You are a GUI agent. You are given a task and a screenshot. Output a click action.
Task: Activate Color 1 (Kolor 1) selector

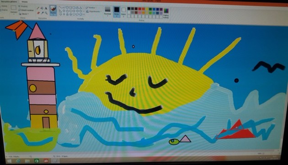coord(117,12)
